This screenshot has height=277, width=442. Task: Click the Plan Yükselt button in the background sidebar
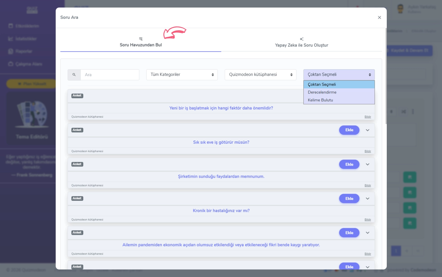pos(32,84)
